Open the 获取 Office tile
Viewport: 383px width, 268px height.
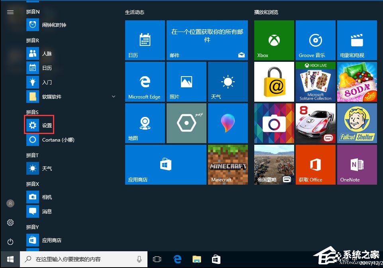point(315,164)
